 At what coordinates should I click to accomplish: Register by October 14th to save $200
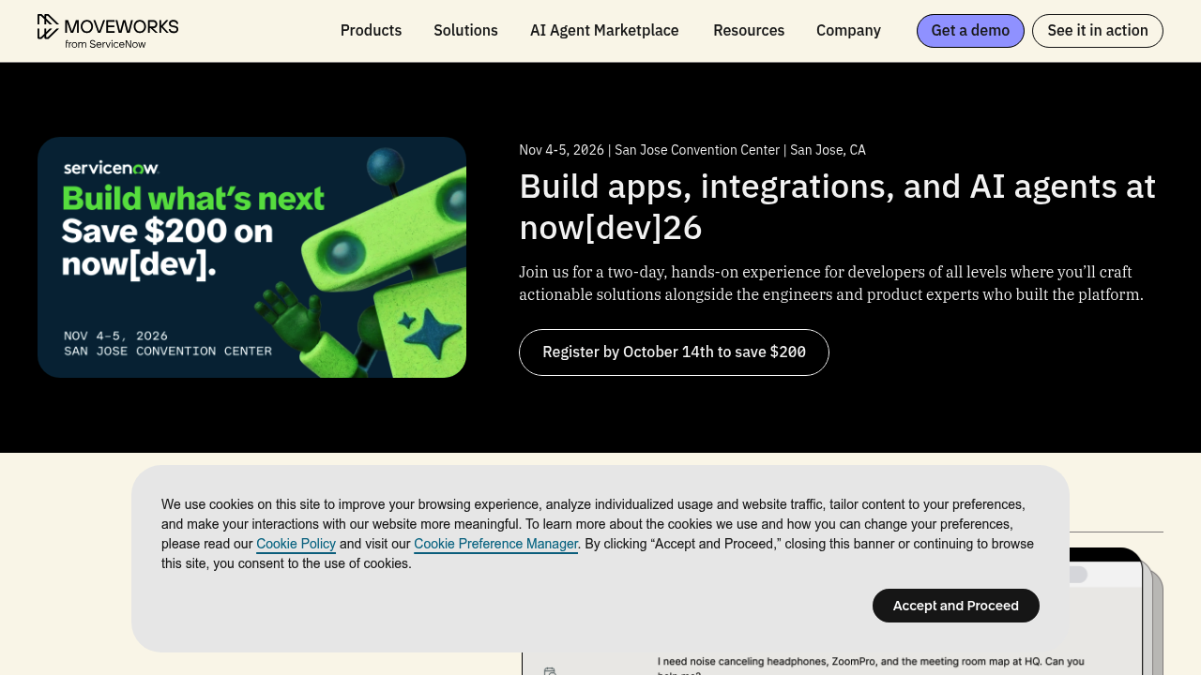point(674,352)
